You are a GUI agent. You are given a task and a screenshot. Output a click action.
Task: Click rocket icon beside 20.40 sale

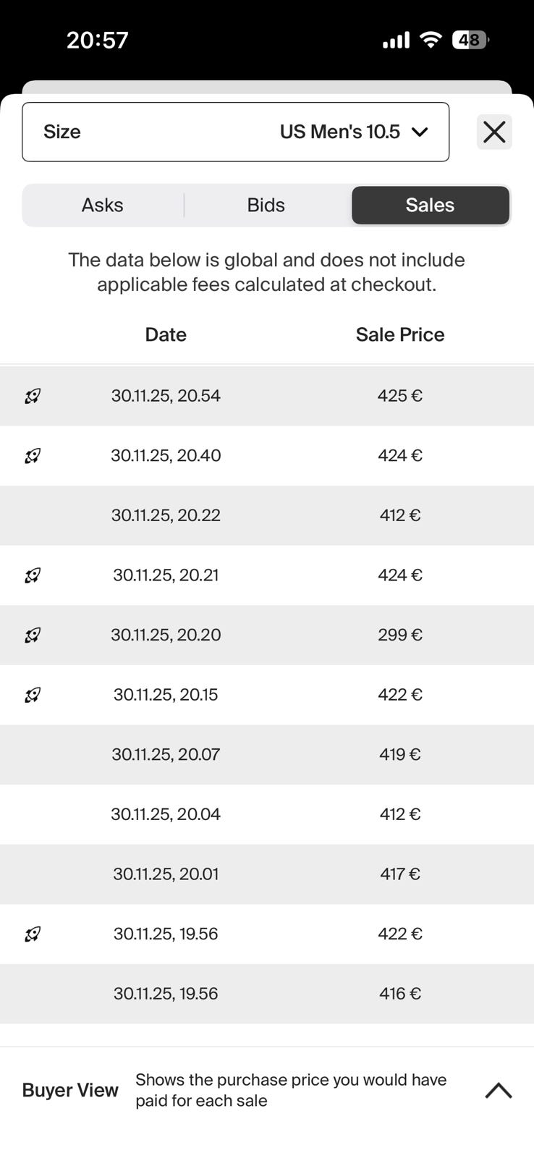coord(33,456)
